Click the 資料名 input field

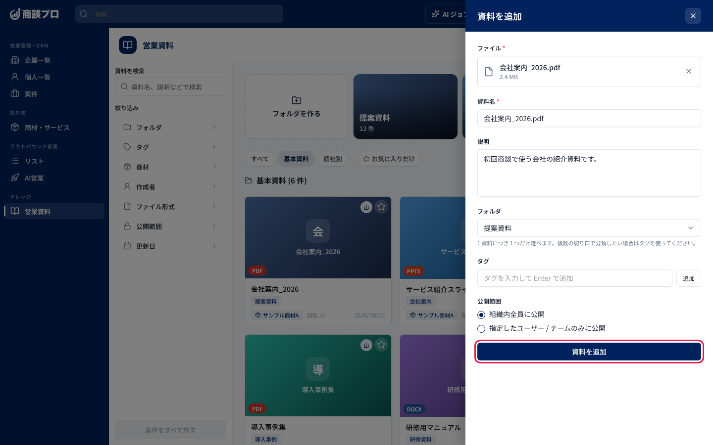(x=589, y=118)
